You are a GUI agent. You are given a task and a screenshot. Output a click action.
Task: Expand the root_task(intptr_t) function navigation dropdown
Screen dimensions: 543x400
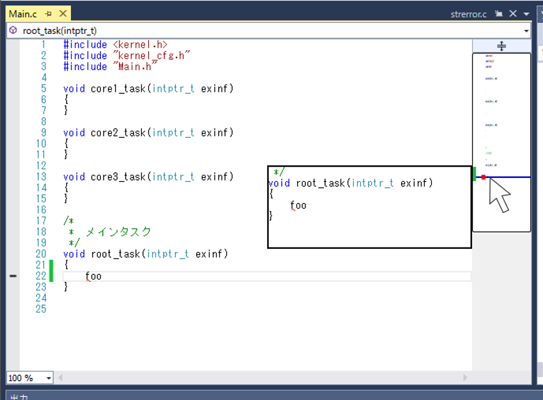526,31
